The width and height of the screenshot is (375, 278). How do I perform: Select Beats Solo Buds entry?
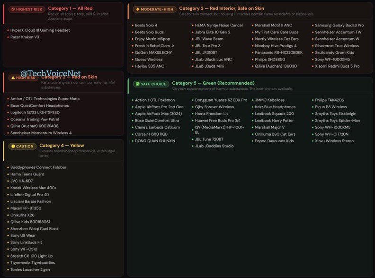149,32
